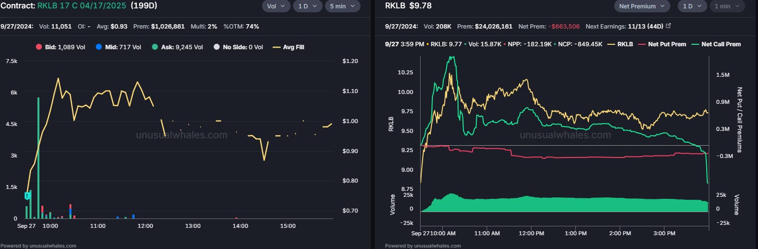Open the 1 min interval dropdown
This screenshot has width=758, height=249.
(726, 6)
